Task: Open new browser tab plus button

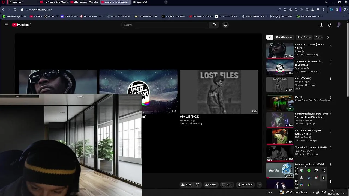Action: point(166,2)
